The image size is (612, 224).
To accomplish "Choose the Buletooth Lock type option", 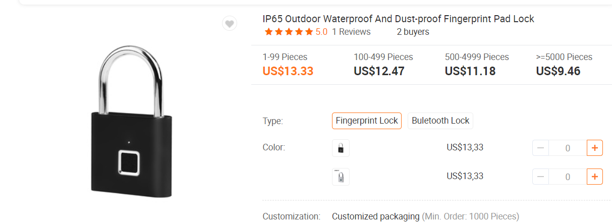I will (440, 121).
